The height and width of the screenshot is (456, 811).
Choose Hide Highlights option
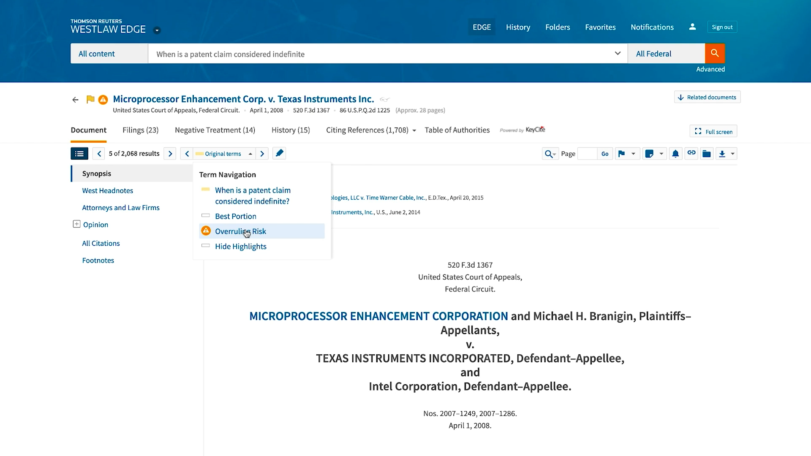240,247
